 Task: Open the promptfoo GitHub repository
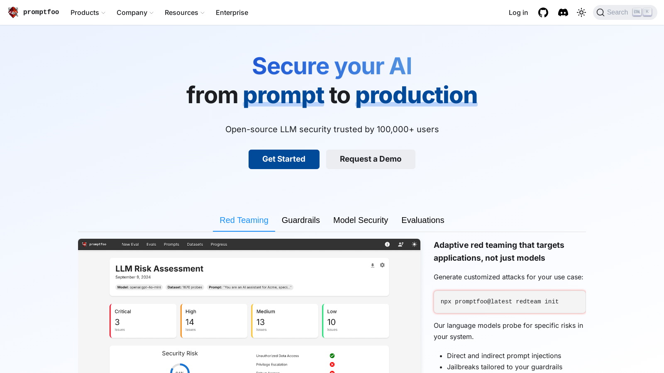543,12
